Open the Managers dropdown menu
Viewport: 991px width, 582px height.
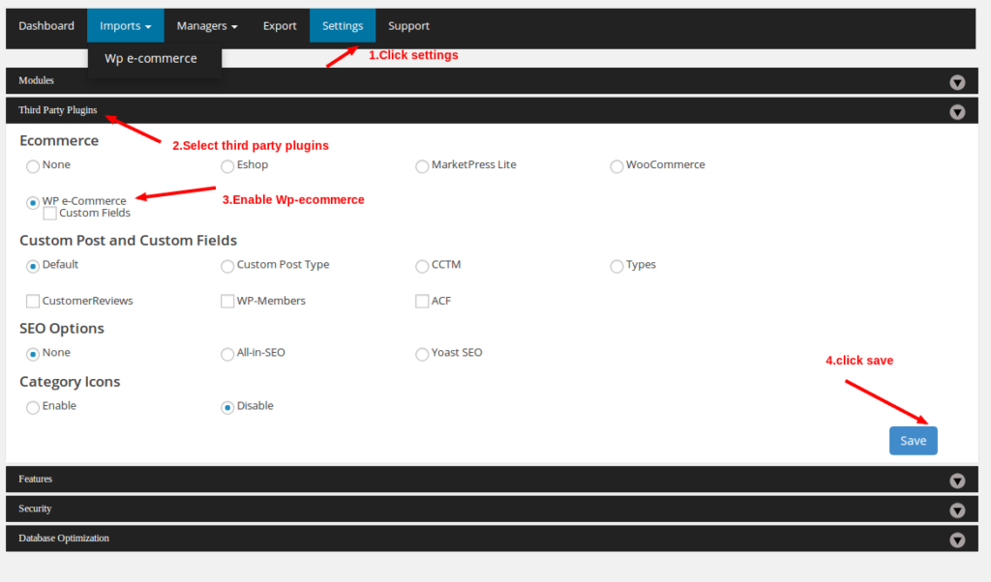tap(207, 26)
